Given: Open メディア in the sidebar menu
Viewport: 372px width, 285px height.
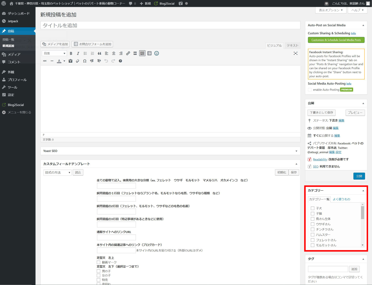Looking at the screenshot, I should (x=14, y=55).
